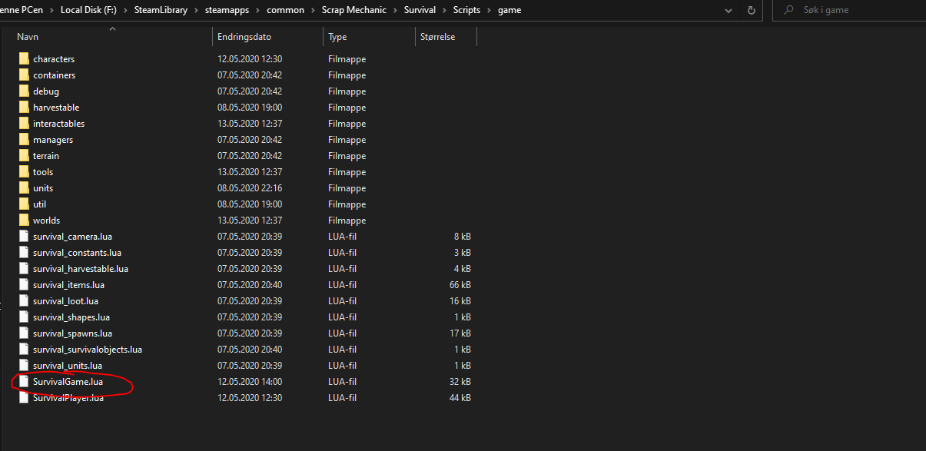
Task: Sort files by the Navn column
Action: [28, 37]
